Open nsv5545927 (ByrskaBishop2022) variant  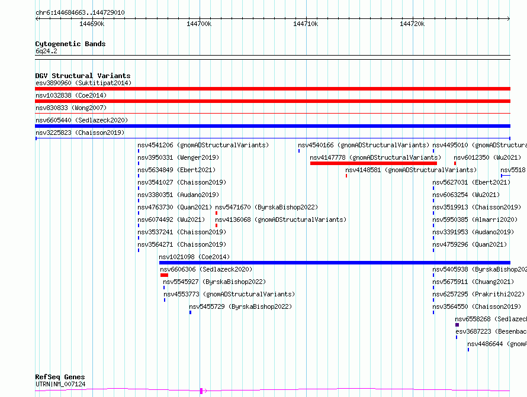214,282
